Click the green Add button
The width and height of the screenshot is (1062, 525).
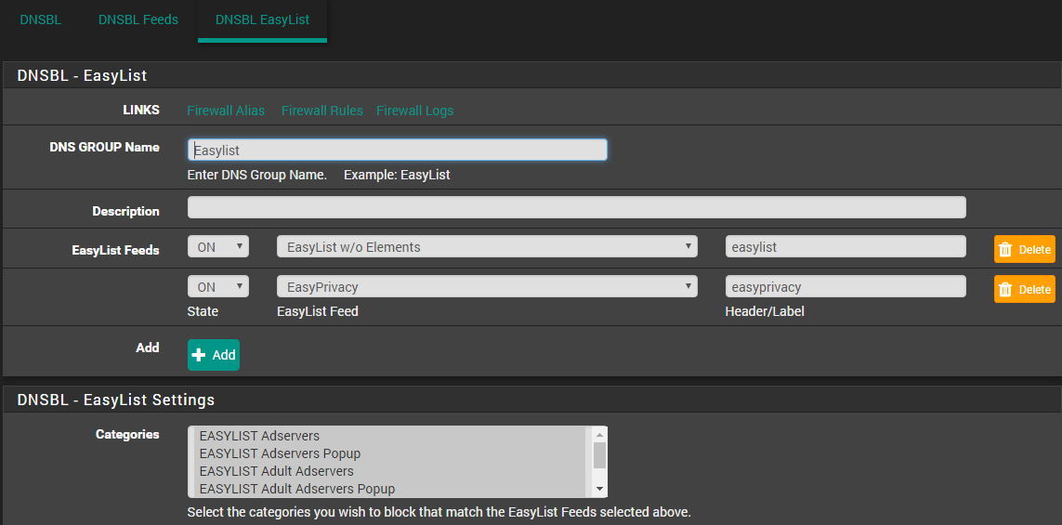[x=214, y=355]
